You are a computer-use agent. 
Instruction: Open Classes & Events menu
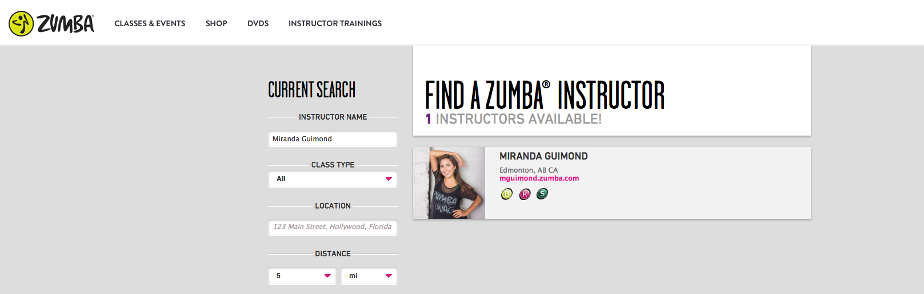click(150, 23)
